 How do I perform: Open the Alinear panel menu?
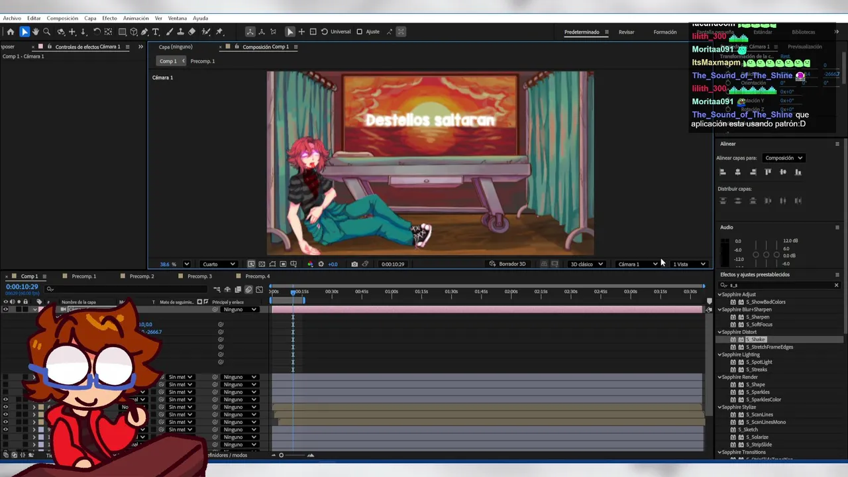(837, 144)
